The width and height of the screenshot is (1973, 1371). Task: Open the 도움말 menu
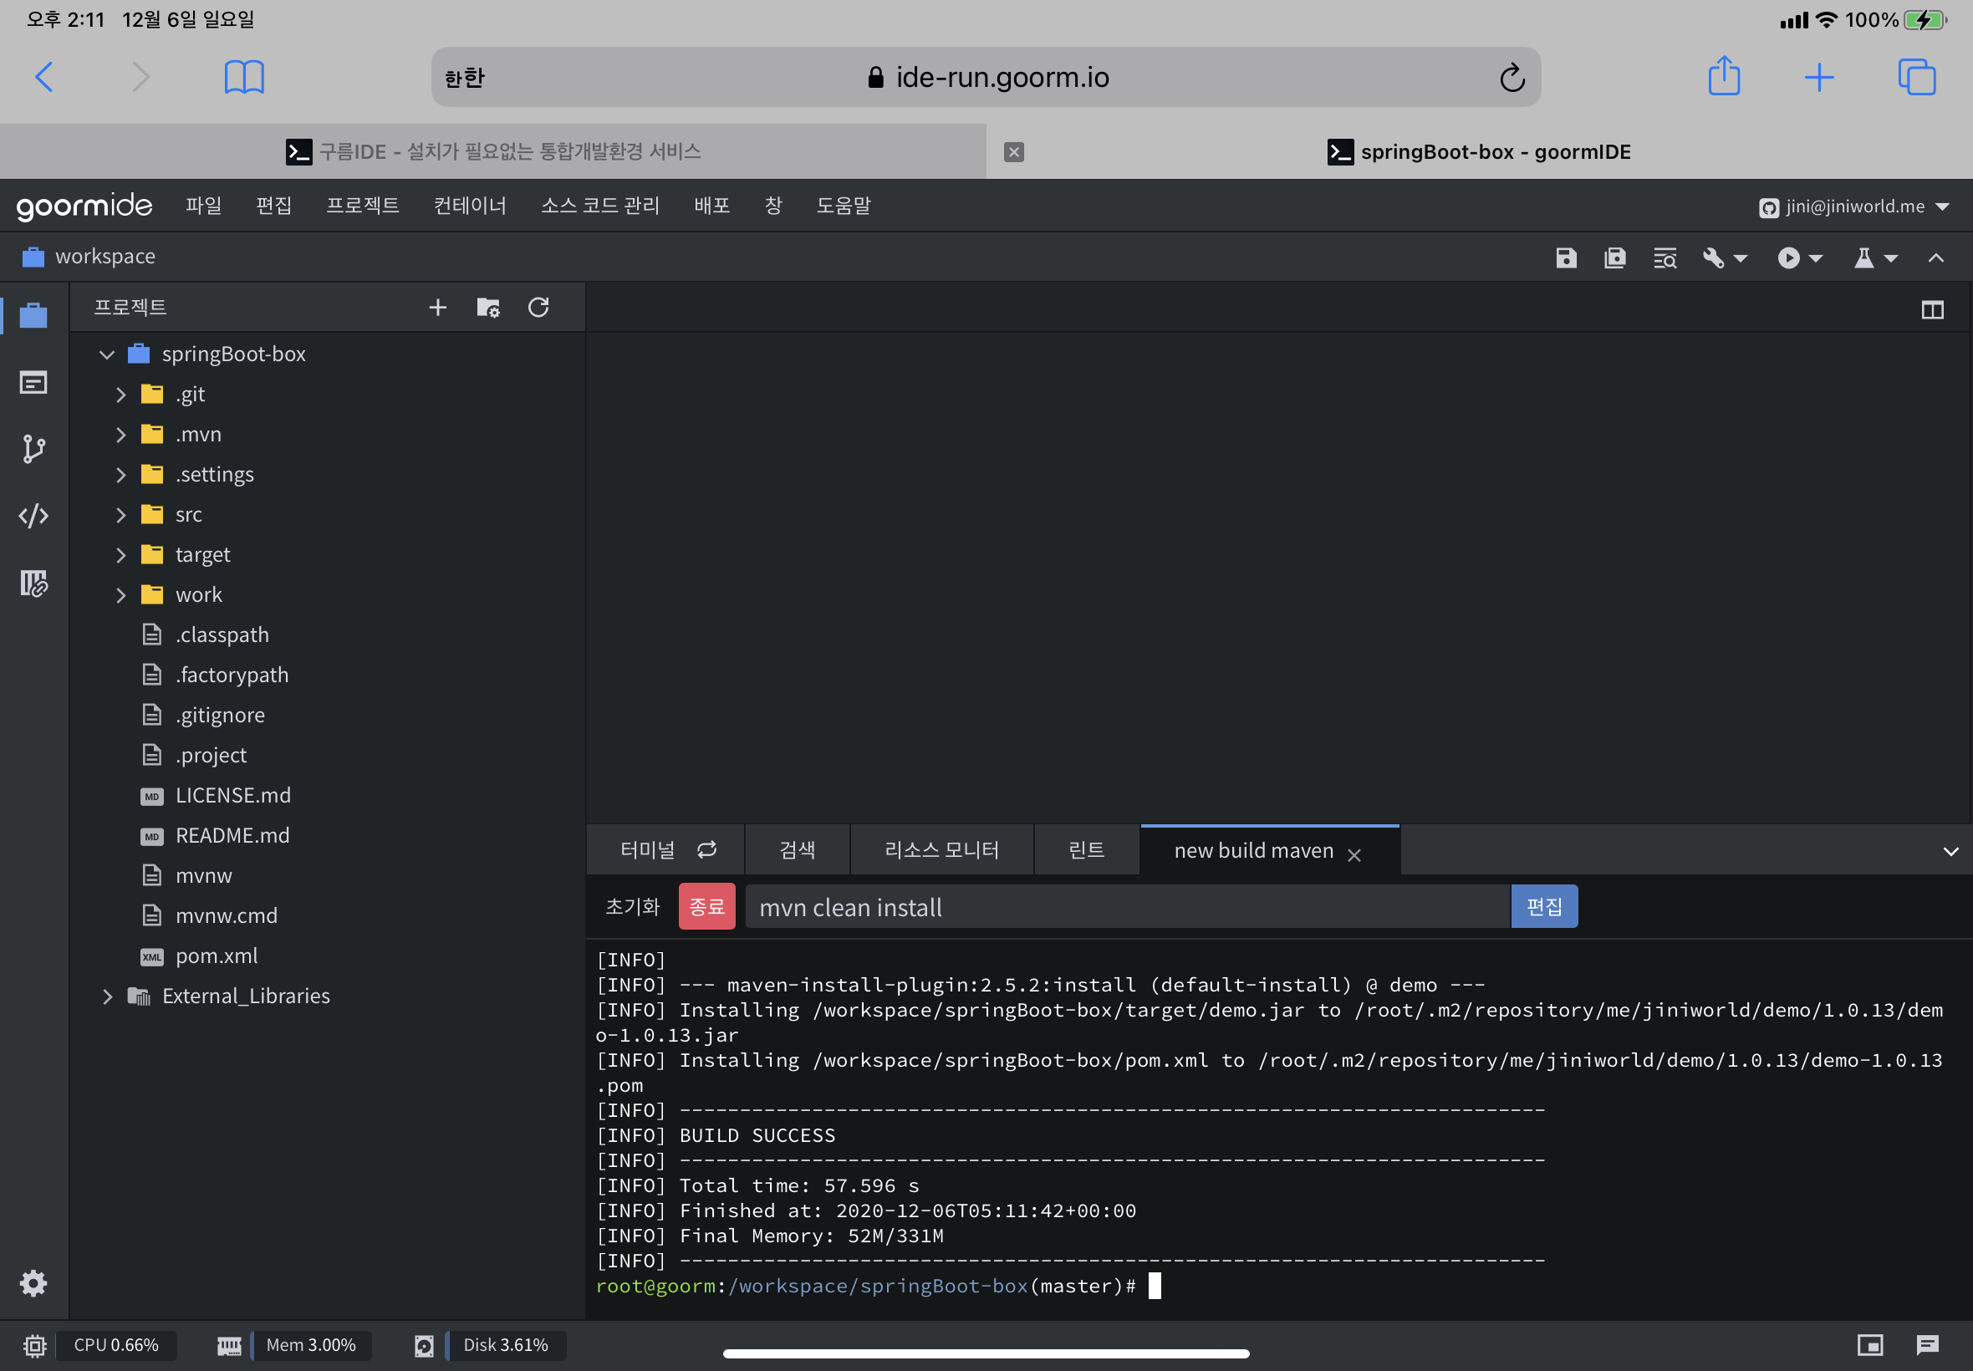[844, 206]
